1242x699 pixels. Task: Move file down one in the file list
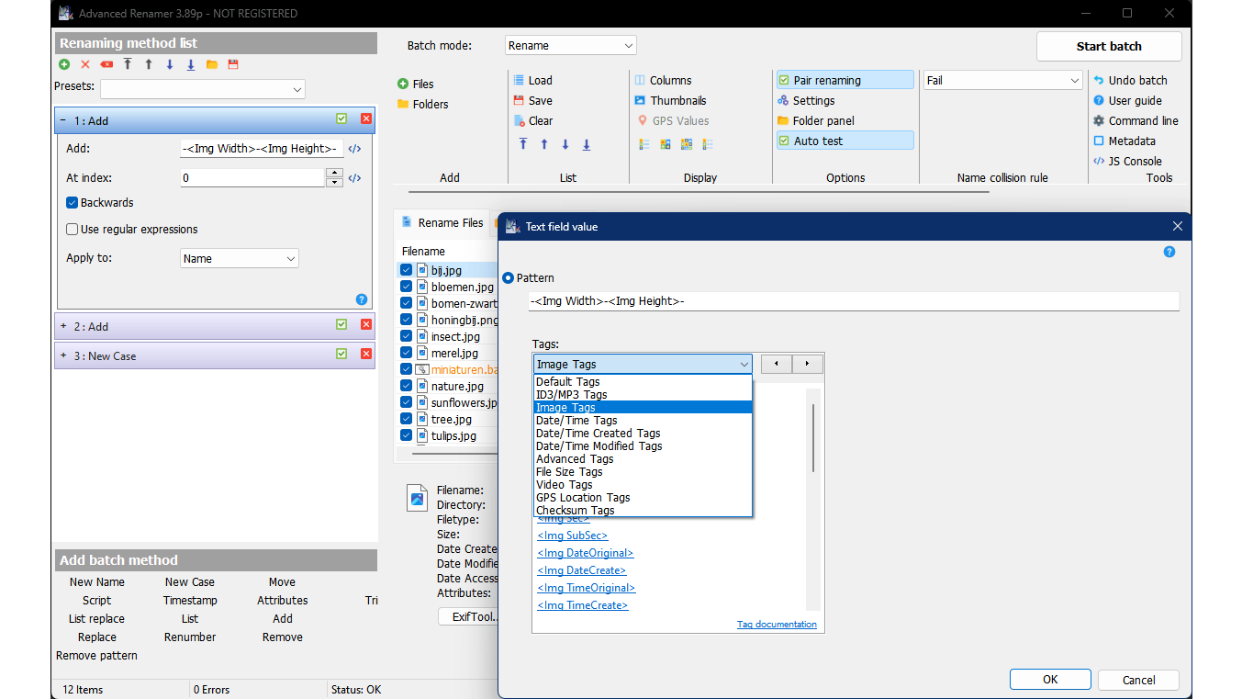(565, 144)
